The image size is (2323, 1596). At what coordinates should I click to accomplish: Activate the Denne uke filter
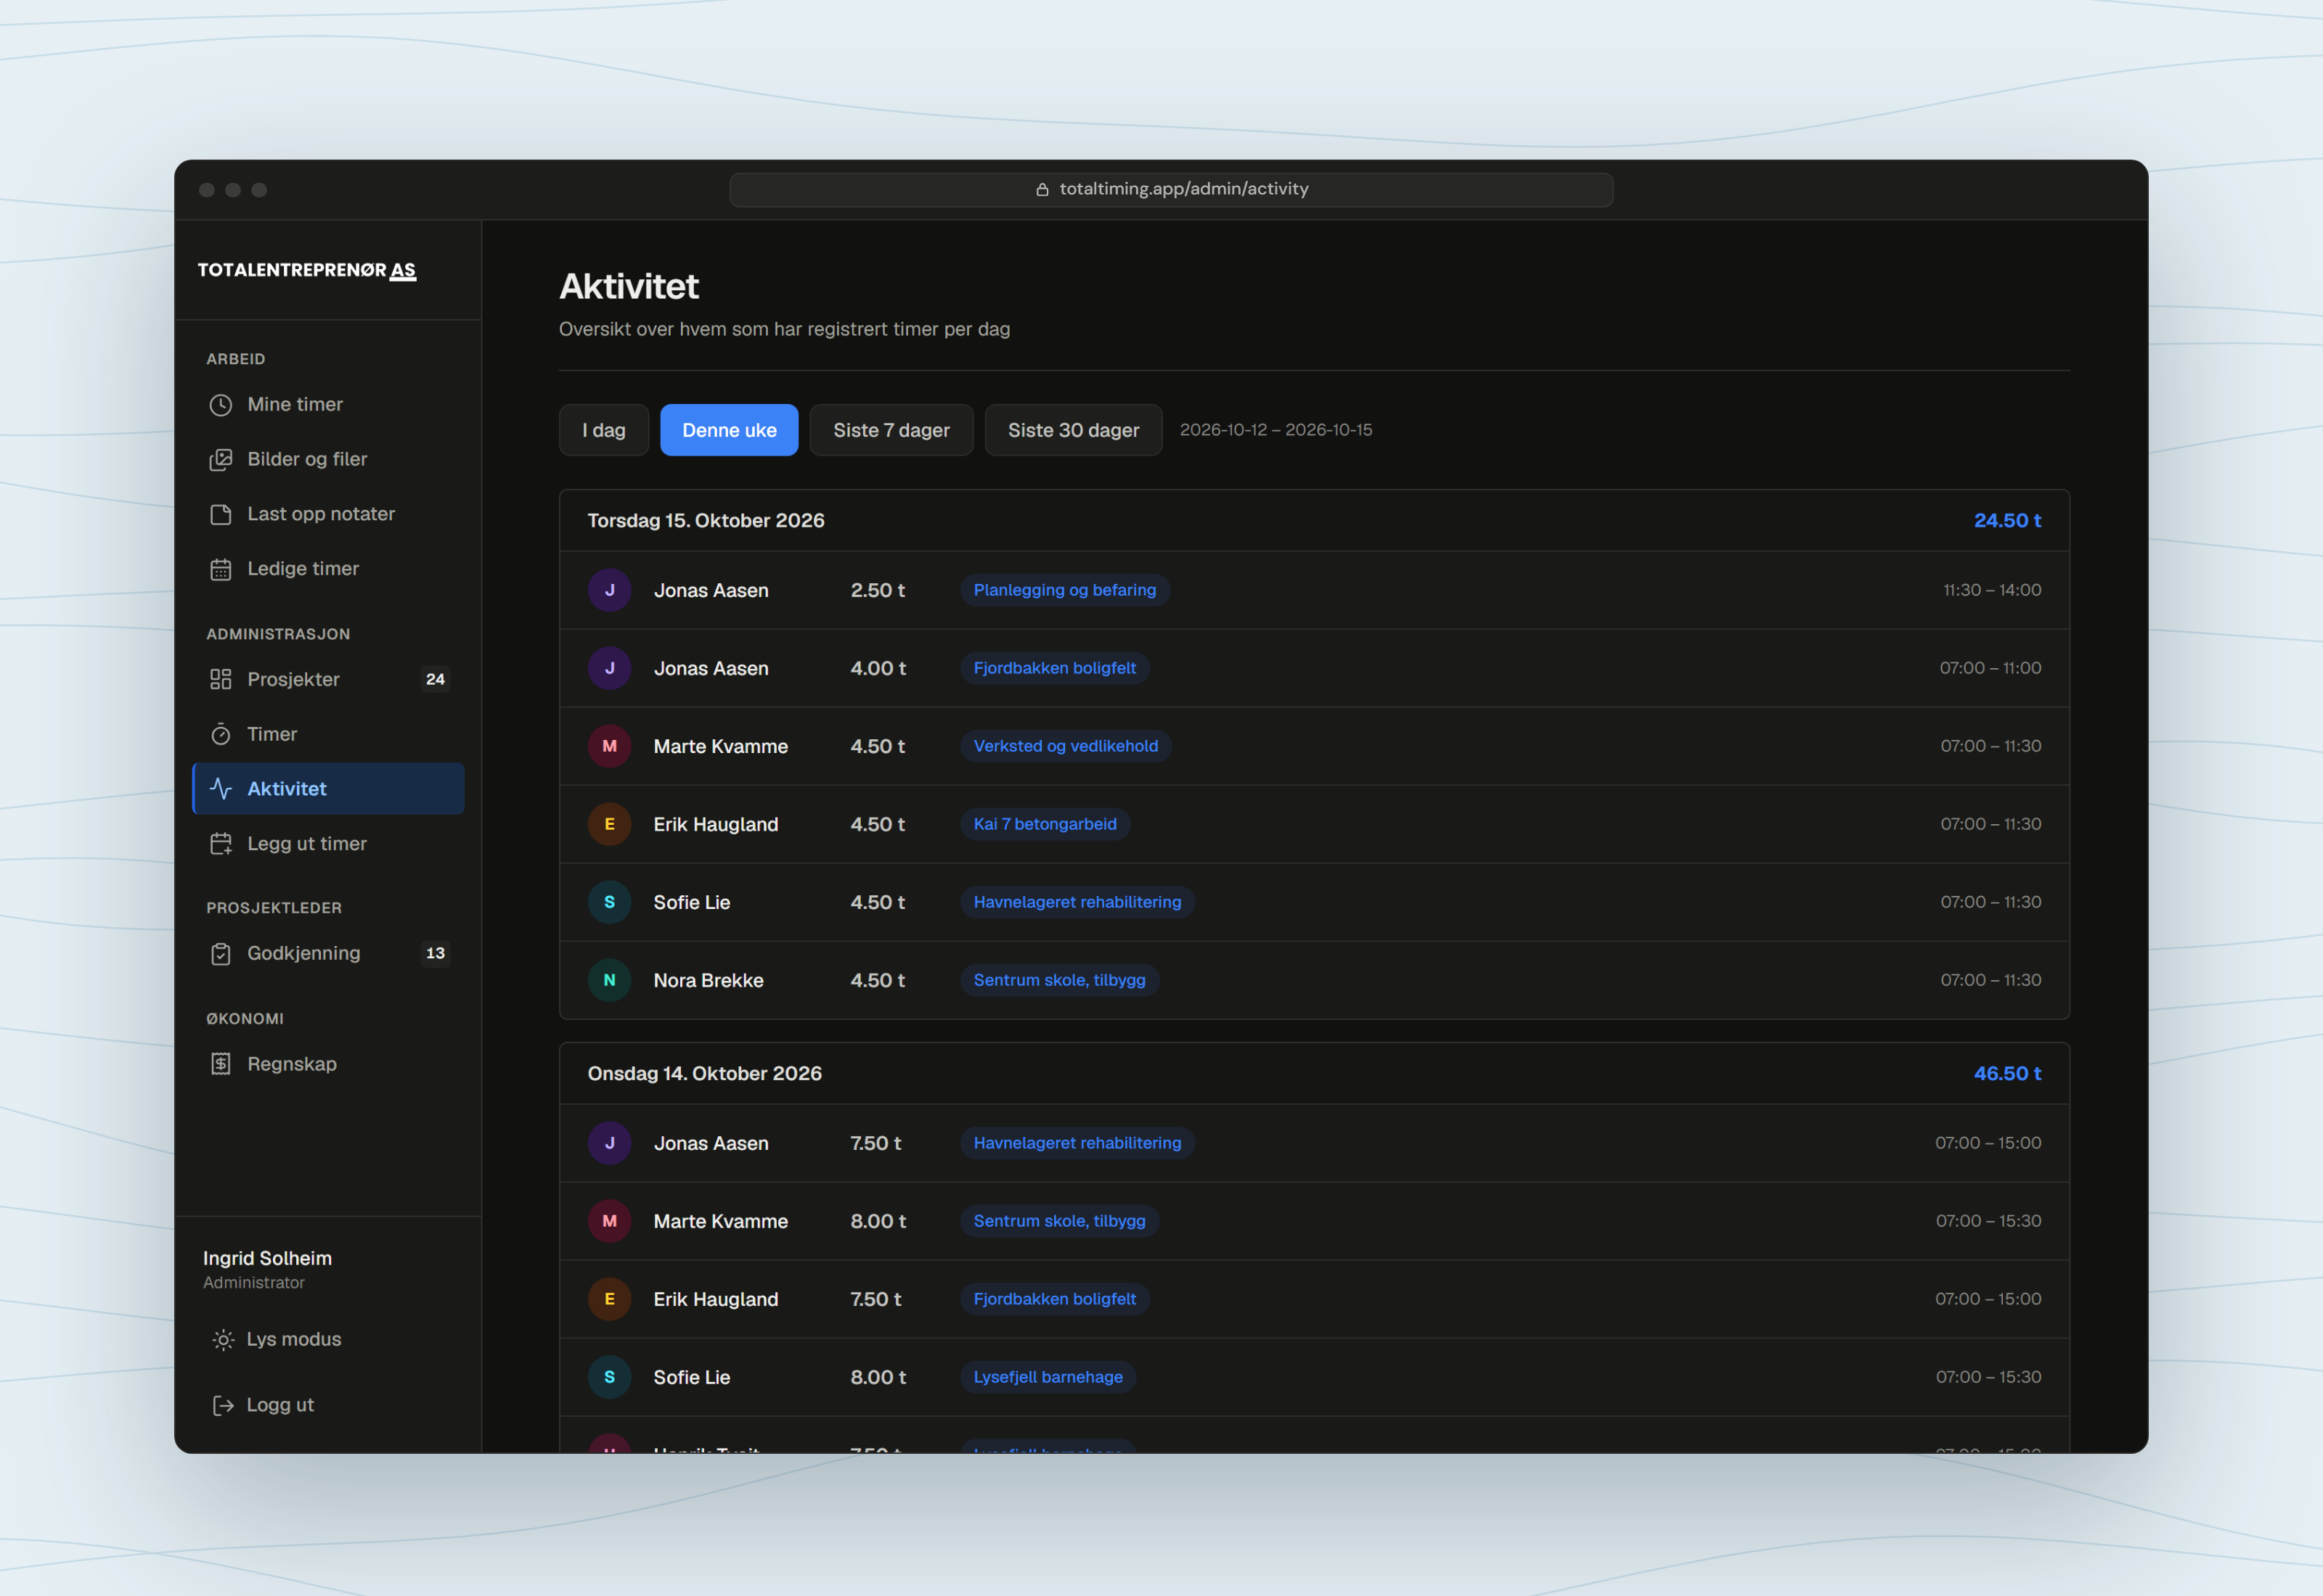pyautogui.click(x=730, y=430)
